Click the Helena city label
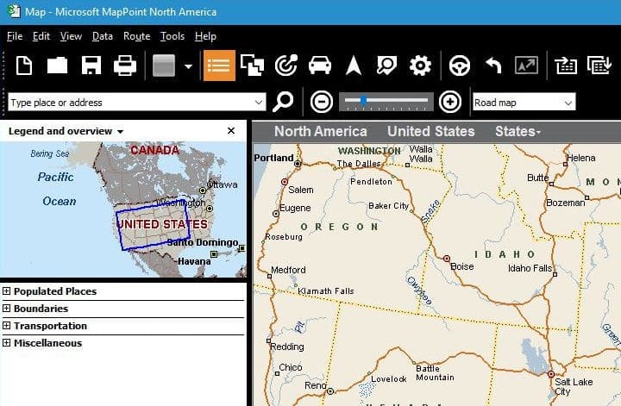The image size is (621, 406). pos(581,158)
